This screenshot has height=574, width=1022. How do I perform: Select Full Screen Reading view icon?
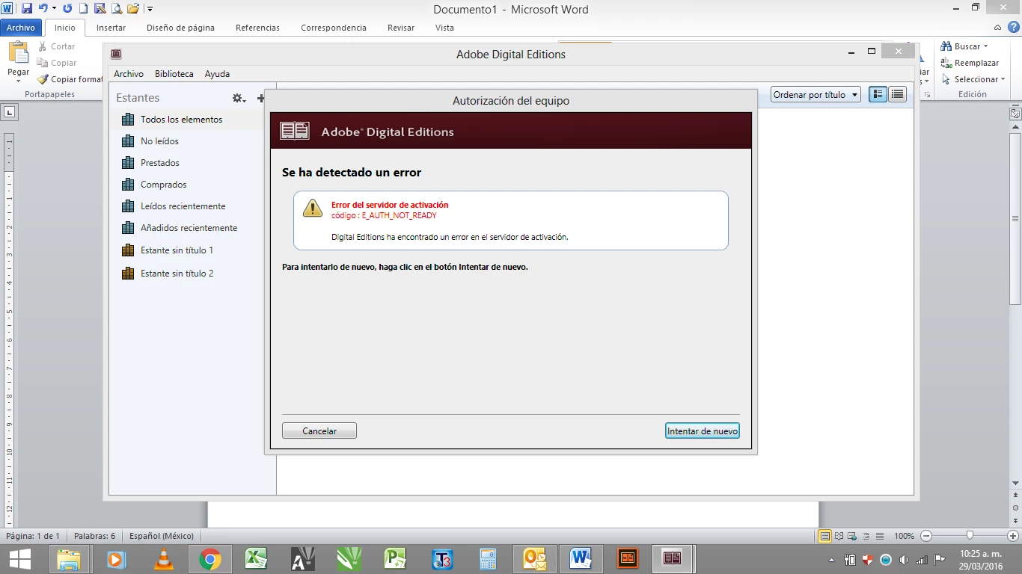click(839, 536)
